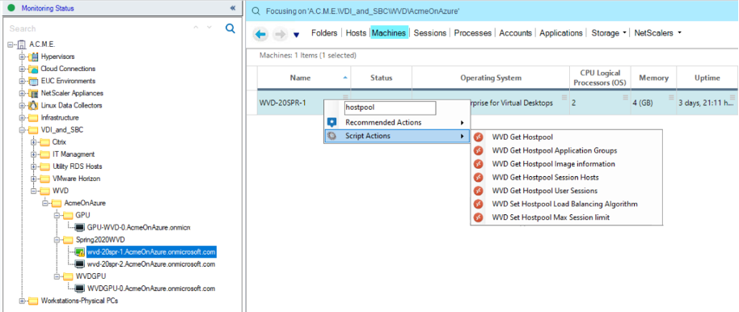Click the hostpool filter text box
Screen dimensions: 739x312
tap(390, 108)
